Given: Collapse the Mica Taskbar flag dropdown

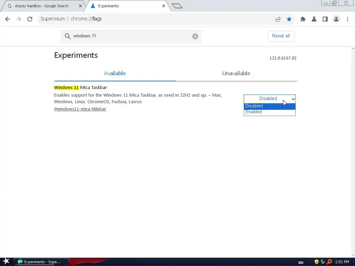Looking at the screenshot, I should click(x=270, y=99).
